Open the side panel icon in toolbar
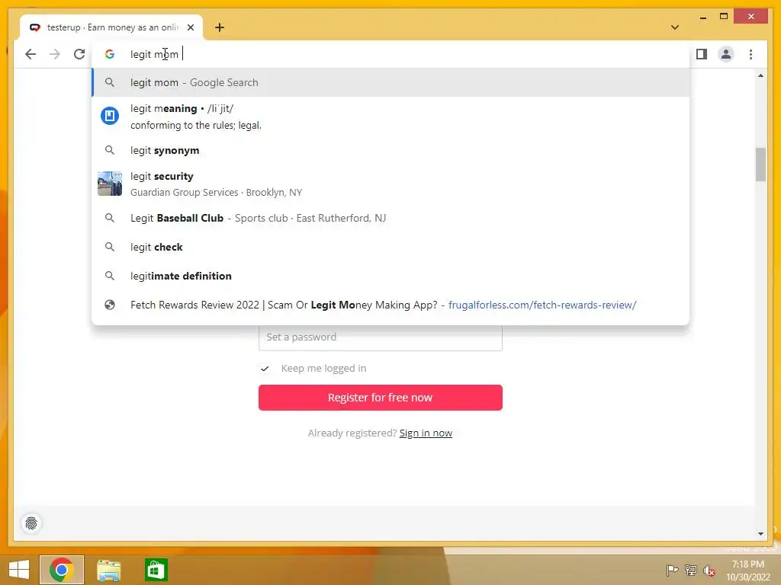This screenshot has width=781, height=585. pyautogui.click(x=702, y=54)
